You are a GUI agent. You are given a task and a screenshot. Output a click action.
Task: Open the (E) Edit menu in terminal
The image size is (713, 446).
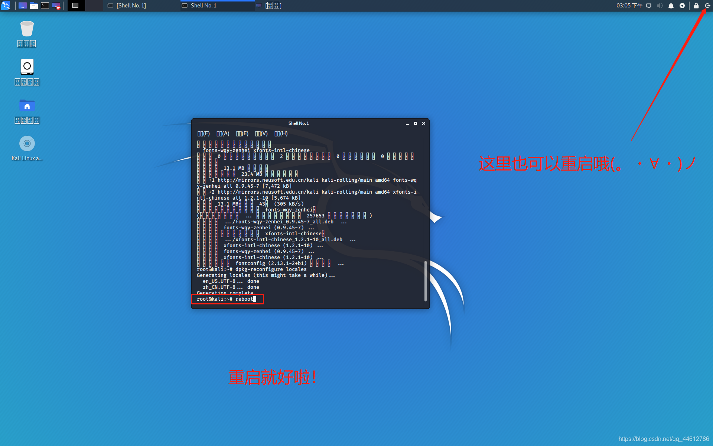coord(242,134)
